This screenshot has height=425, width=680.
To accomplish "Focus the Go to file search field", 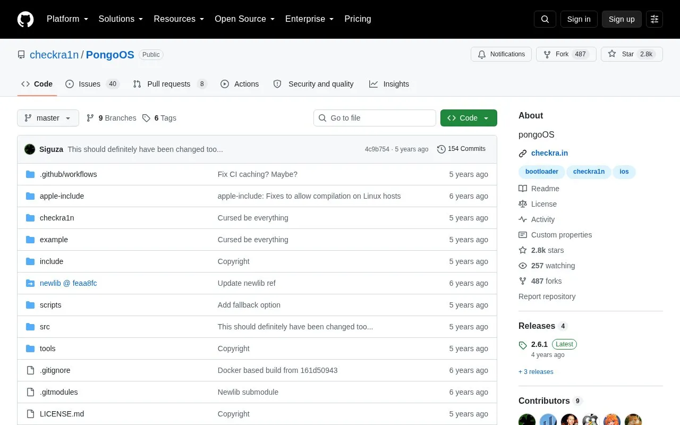I will 375,118.
